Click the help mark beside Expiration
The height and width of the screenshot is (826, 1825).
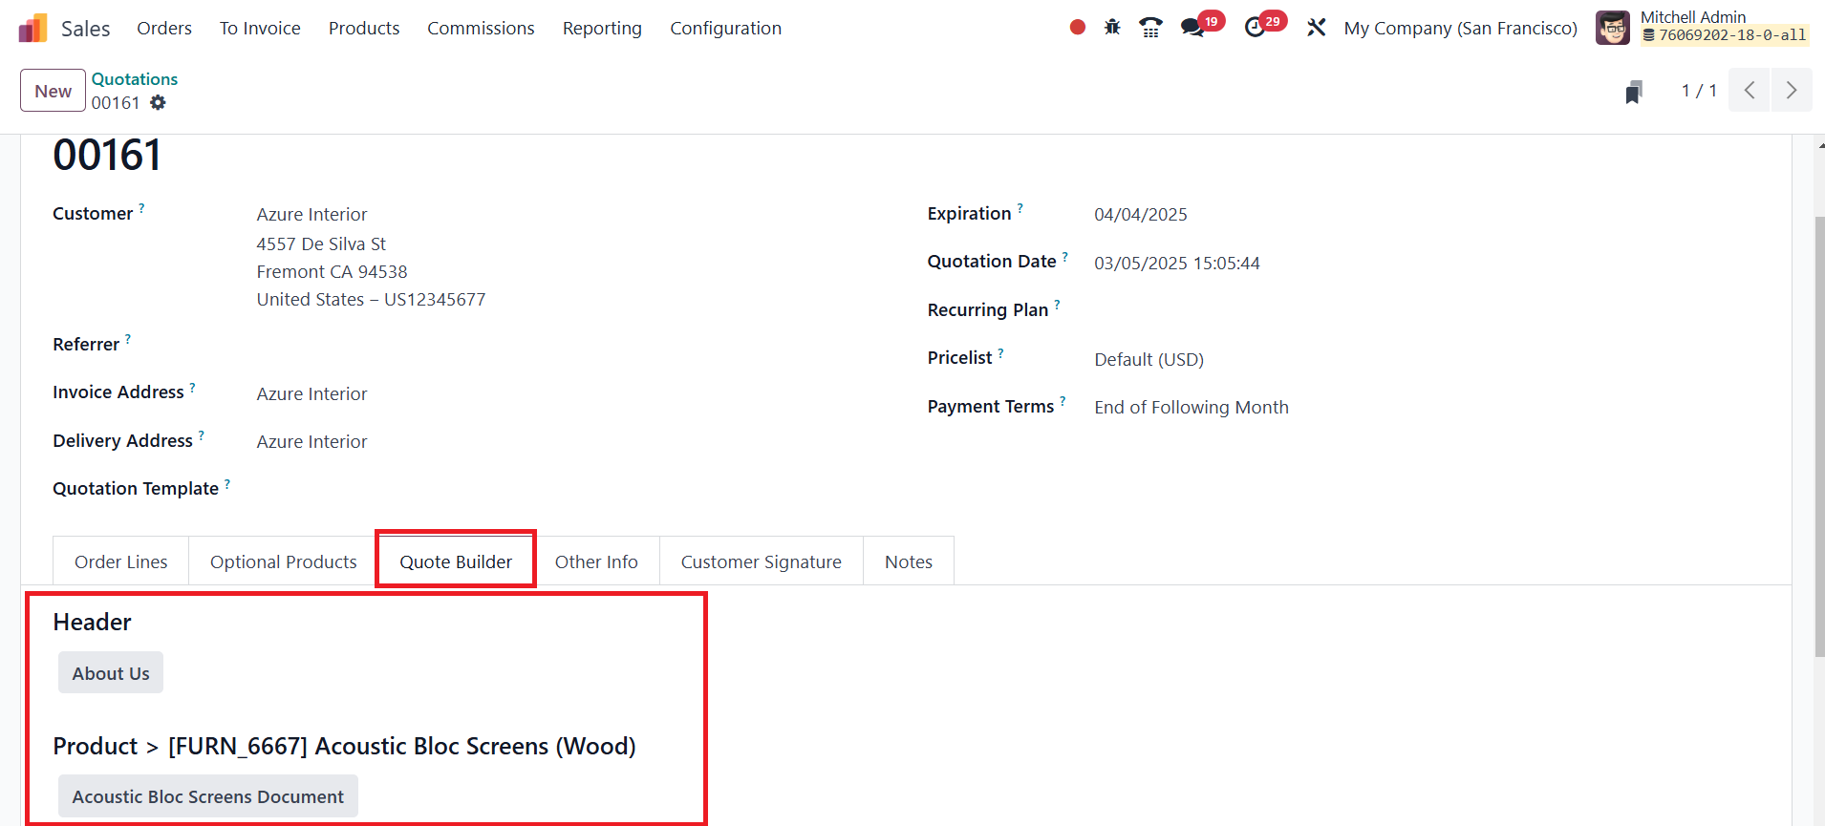pyautogui.click(x=1020, y=207)
